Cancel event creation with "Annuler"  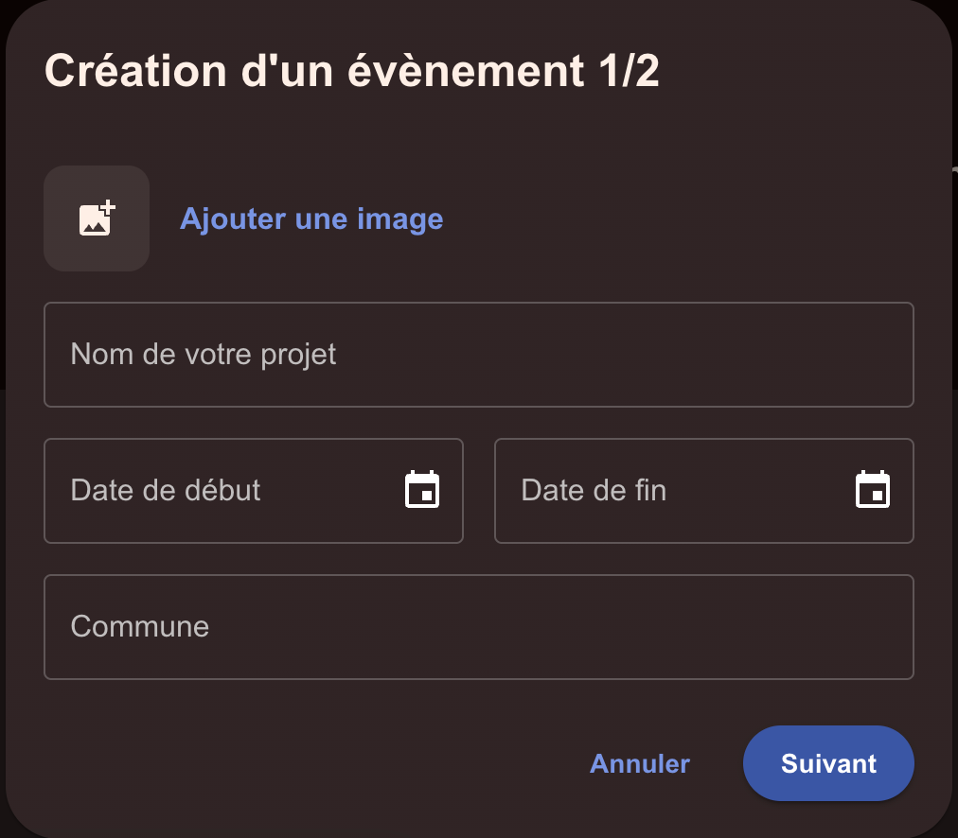640,763
